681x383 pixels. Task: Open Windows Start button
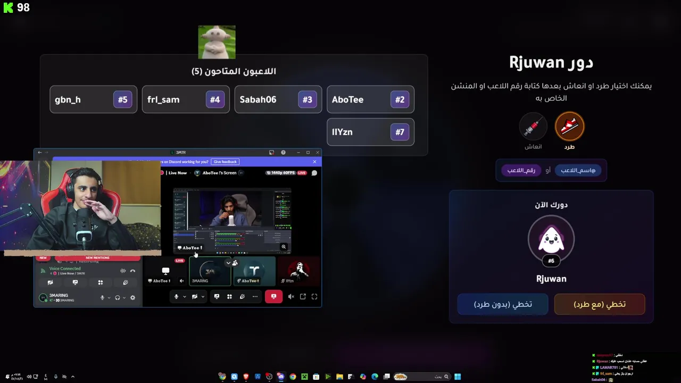[458, 377]
